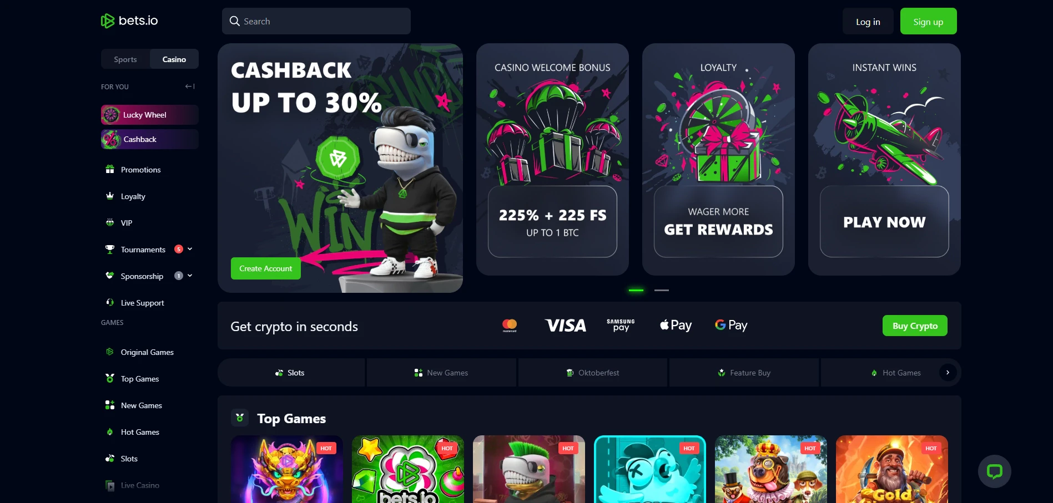Click the VIP diamond icon
This screenshot has width=1053, height=503.
coord(110,222)
